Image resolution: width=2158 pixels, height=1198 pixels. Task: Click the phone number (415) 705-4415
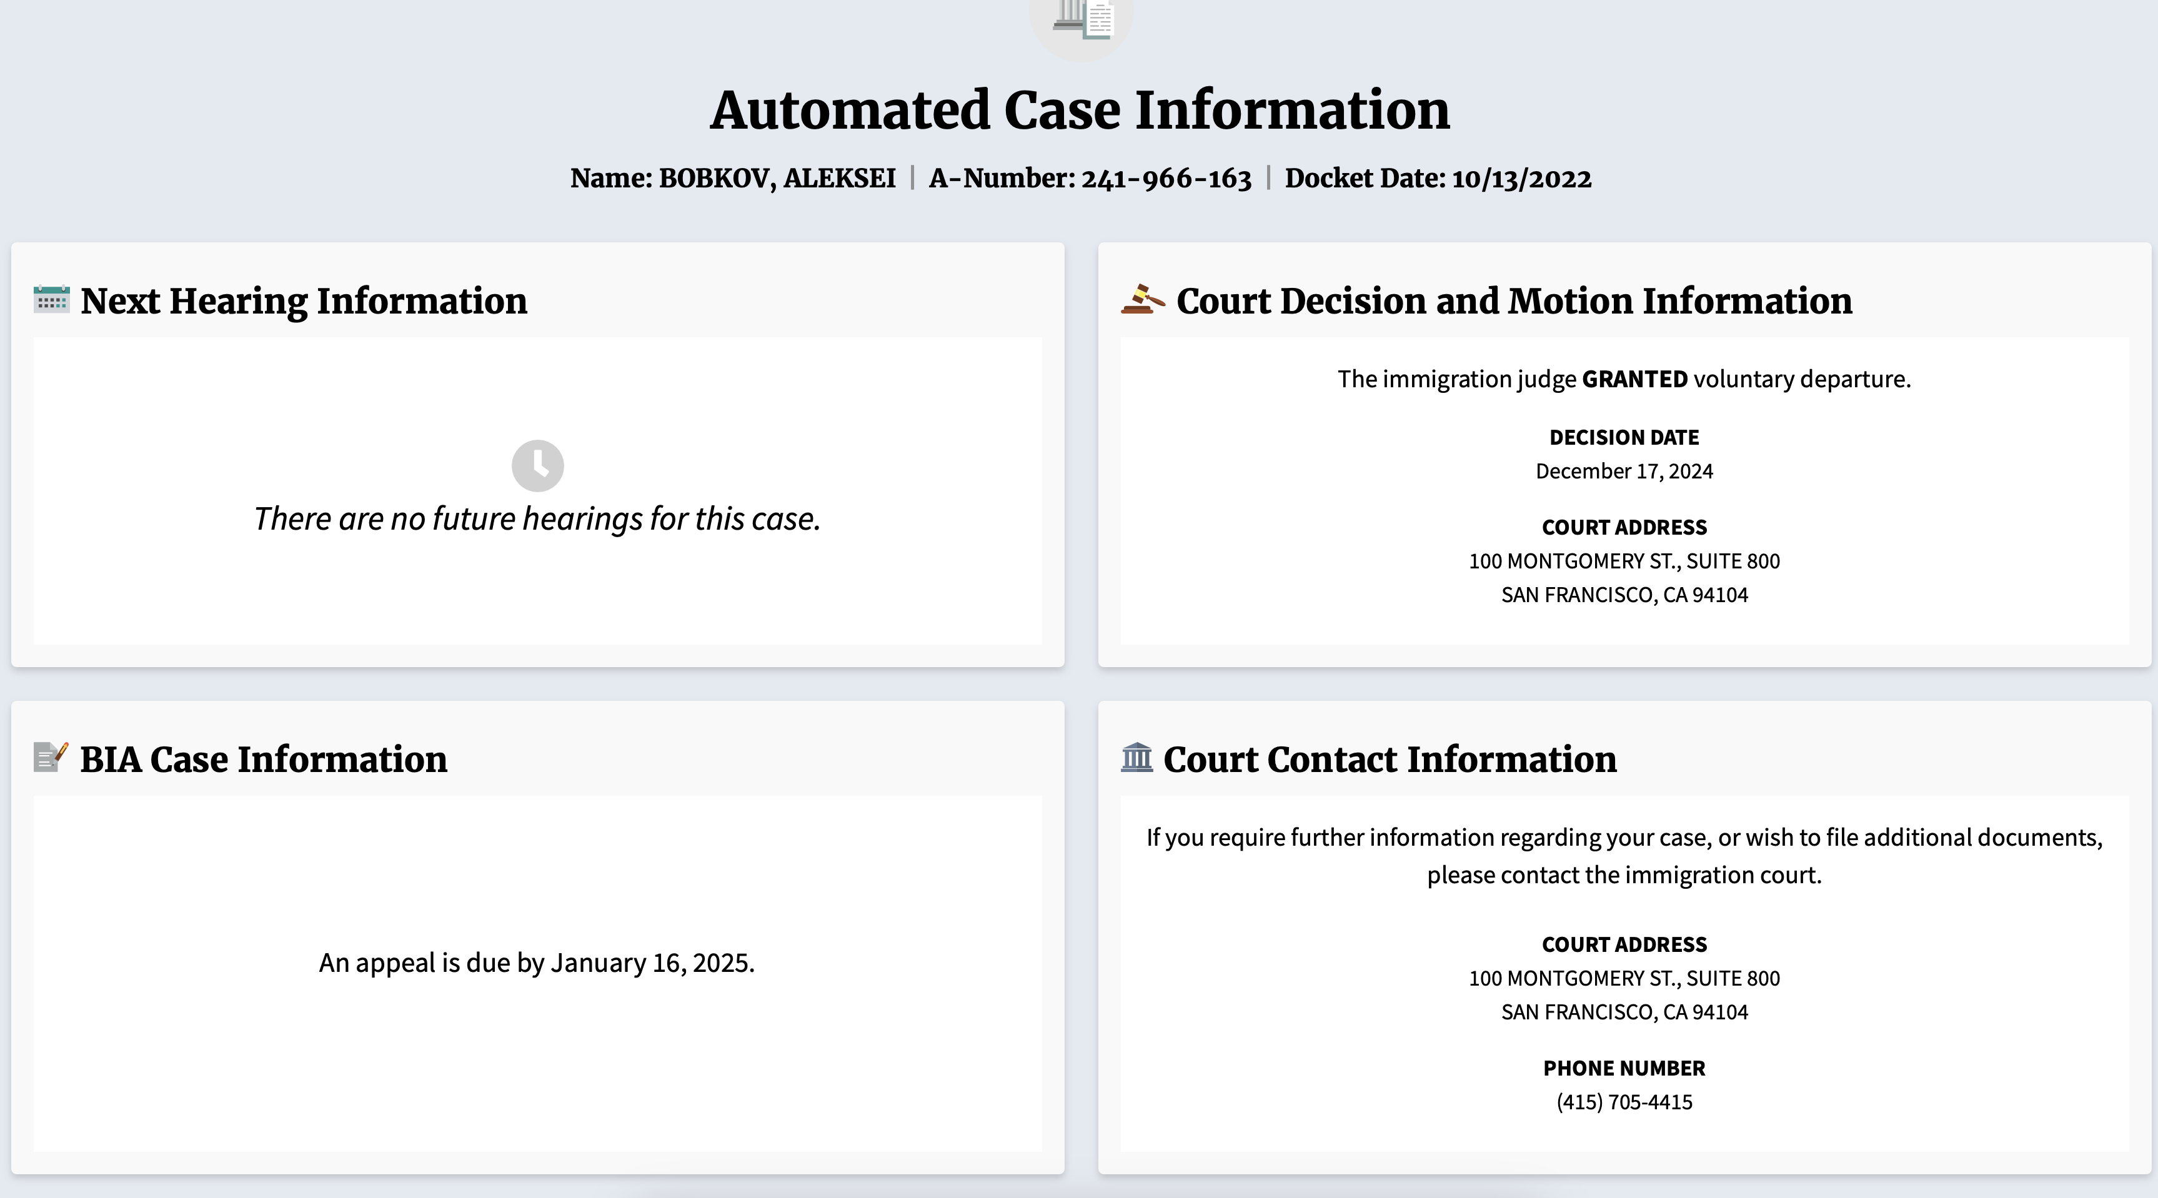point(1624,1102)
